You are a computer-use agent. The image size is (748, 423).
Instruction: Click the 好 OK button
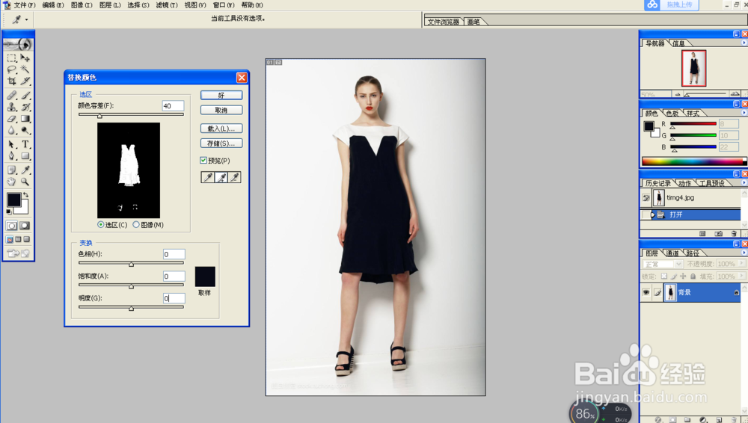[x=221, y=96]
